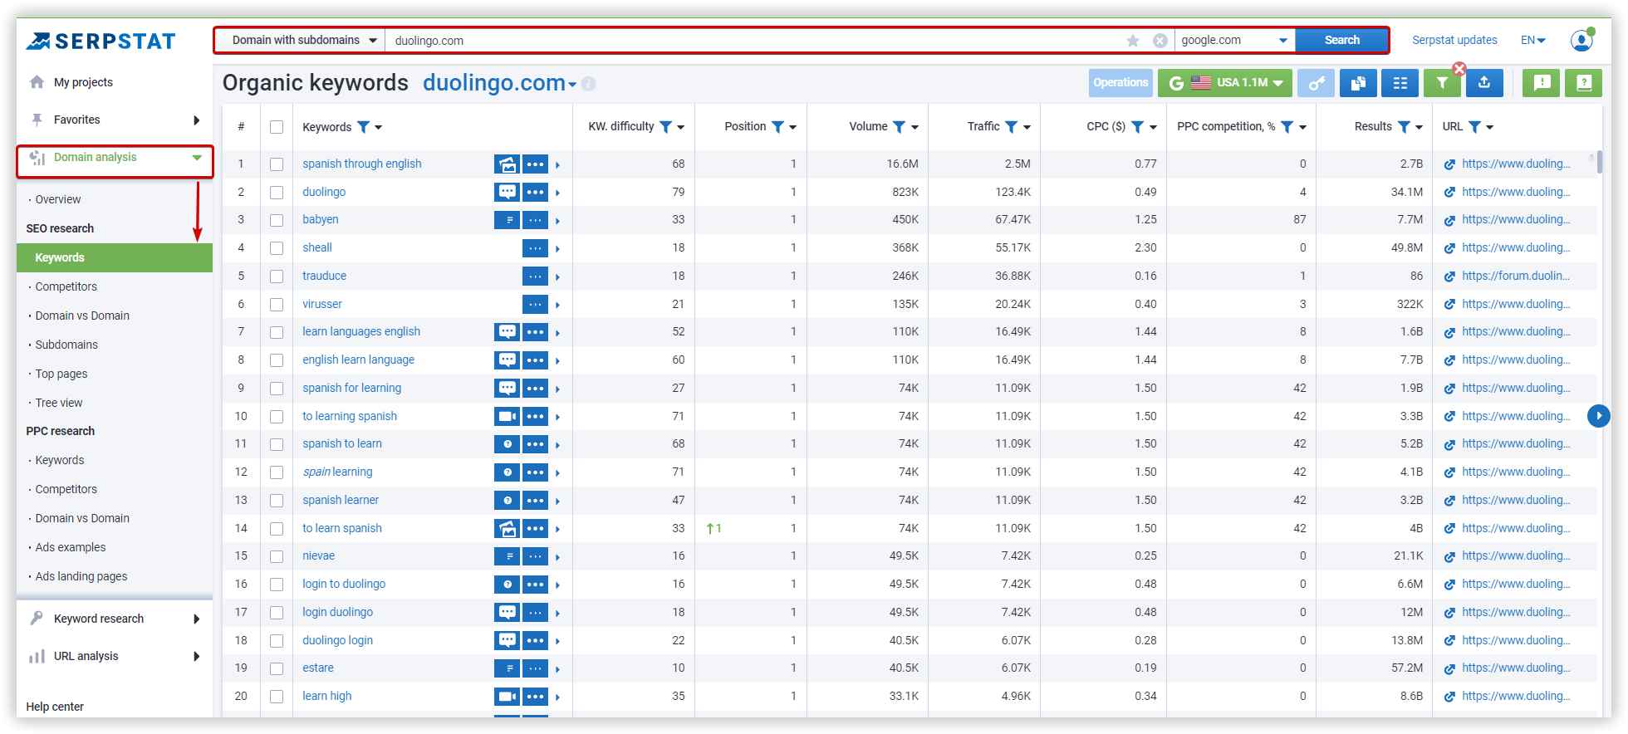
Task: Click the copy documents toolbar button
Action: click(1358, 83)
